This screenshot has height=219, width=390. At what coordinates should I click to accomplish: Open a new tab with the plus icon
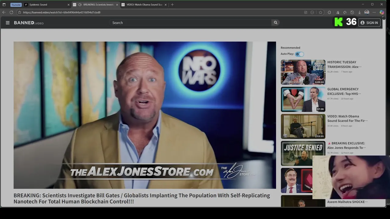[172, 5]
